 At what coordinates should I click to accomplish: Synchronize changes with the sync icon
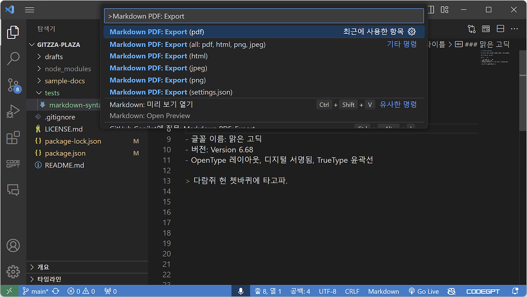pyautogui.click(x=56, y=291)
